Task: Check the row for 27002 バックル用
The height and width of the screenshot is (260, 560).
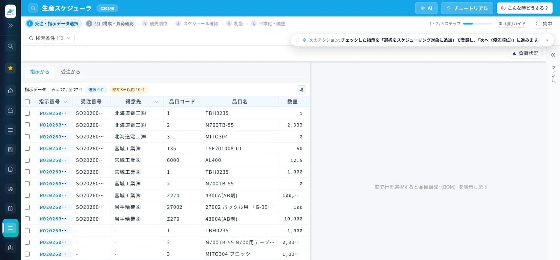Action: tap(27, 207)
